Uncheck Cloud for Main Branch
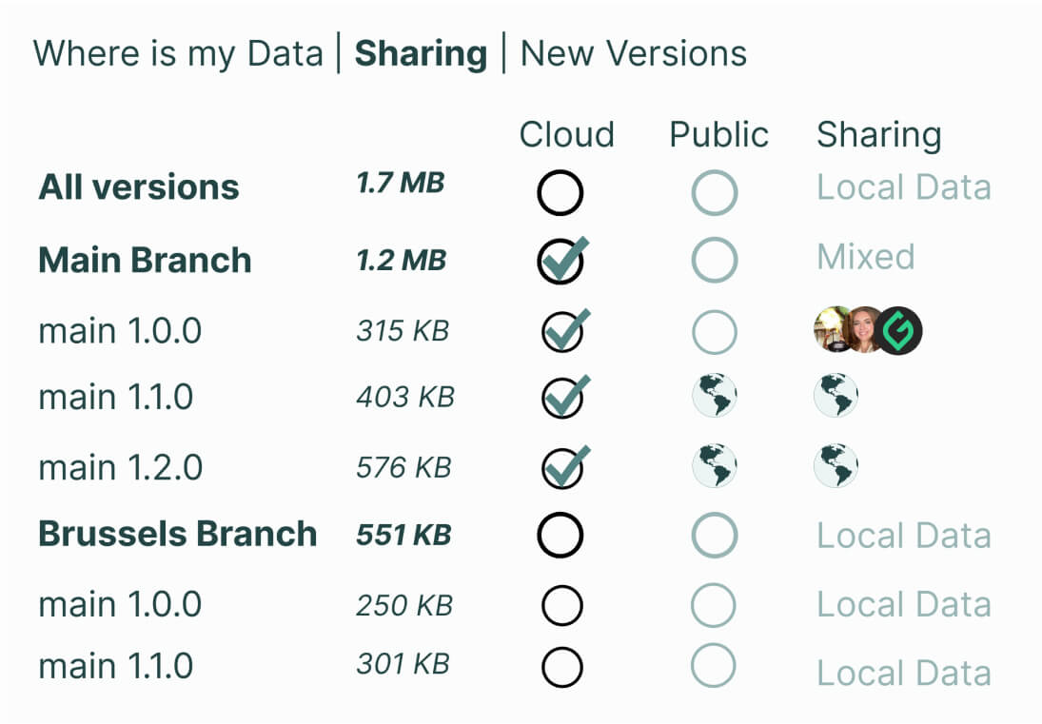Screen dimensions: 1042x724 point(561,260)
